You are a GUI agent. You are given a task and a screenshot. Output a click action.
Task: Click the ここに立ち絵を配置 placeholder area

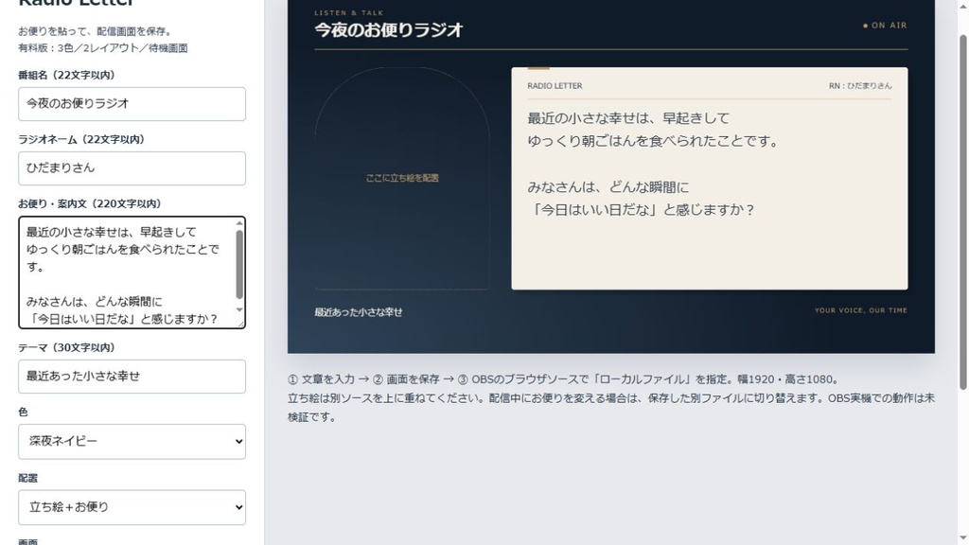402,178
